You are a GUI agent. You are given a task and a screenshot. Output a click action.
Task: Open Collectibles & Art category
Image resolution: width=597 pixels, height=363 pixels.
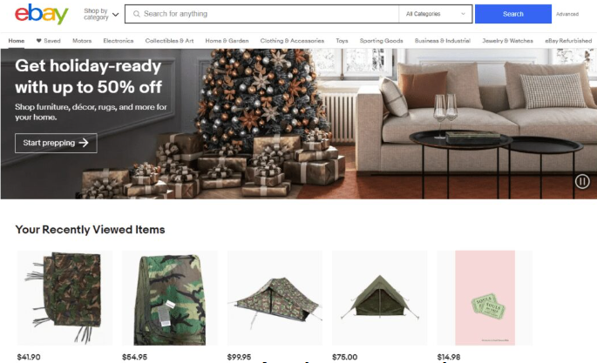(x=169, y=41)
